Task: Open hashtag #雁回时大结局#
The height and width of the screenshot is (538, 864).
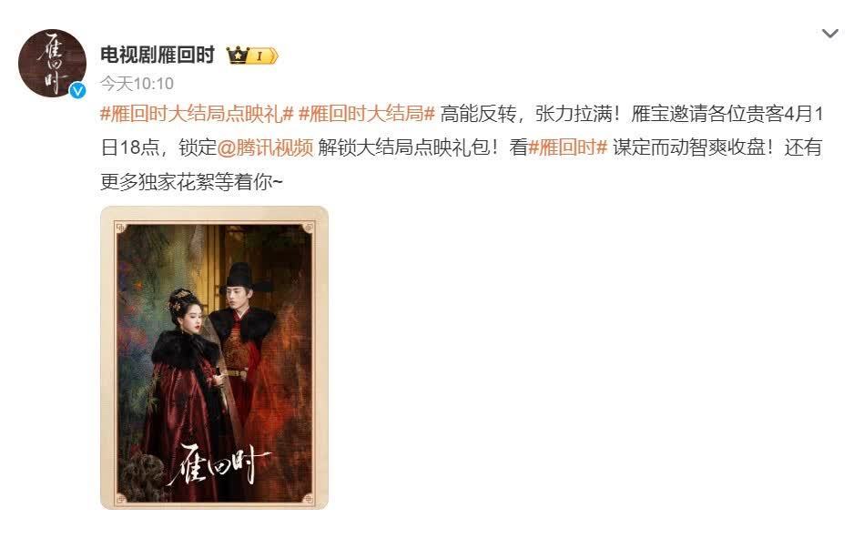Action: pyautogui.click(x=366, y=114)
